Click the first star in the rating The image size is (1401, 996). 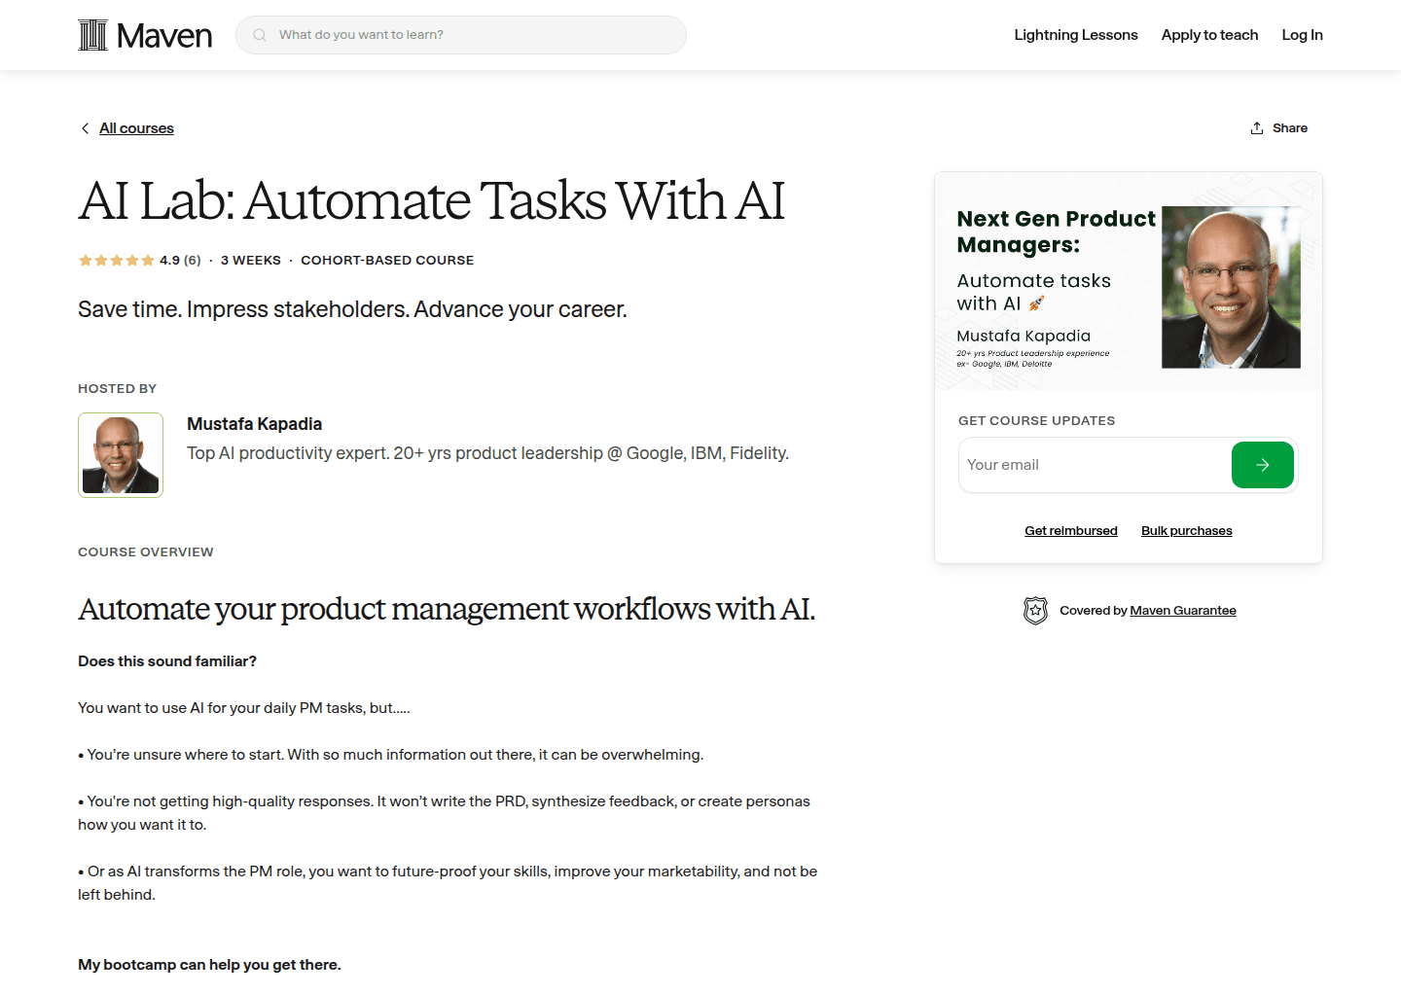[x=85, y=260]
